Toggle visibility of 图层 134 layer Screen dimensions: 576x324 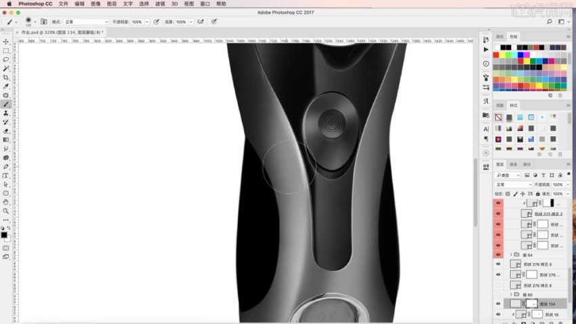(x=498, y=304)
